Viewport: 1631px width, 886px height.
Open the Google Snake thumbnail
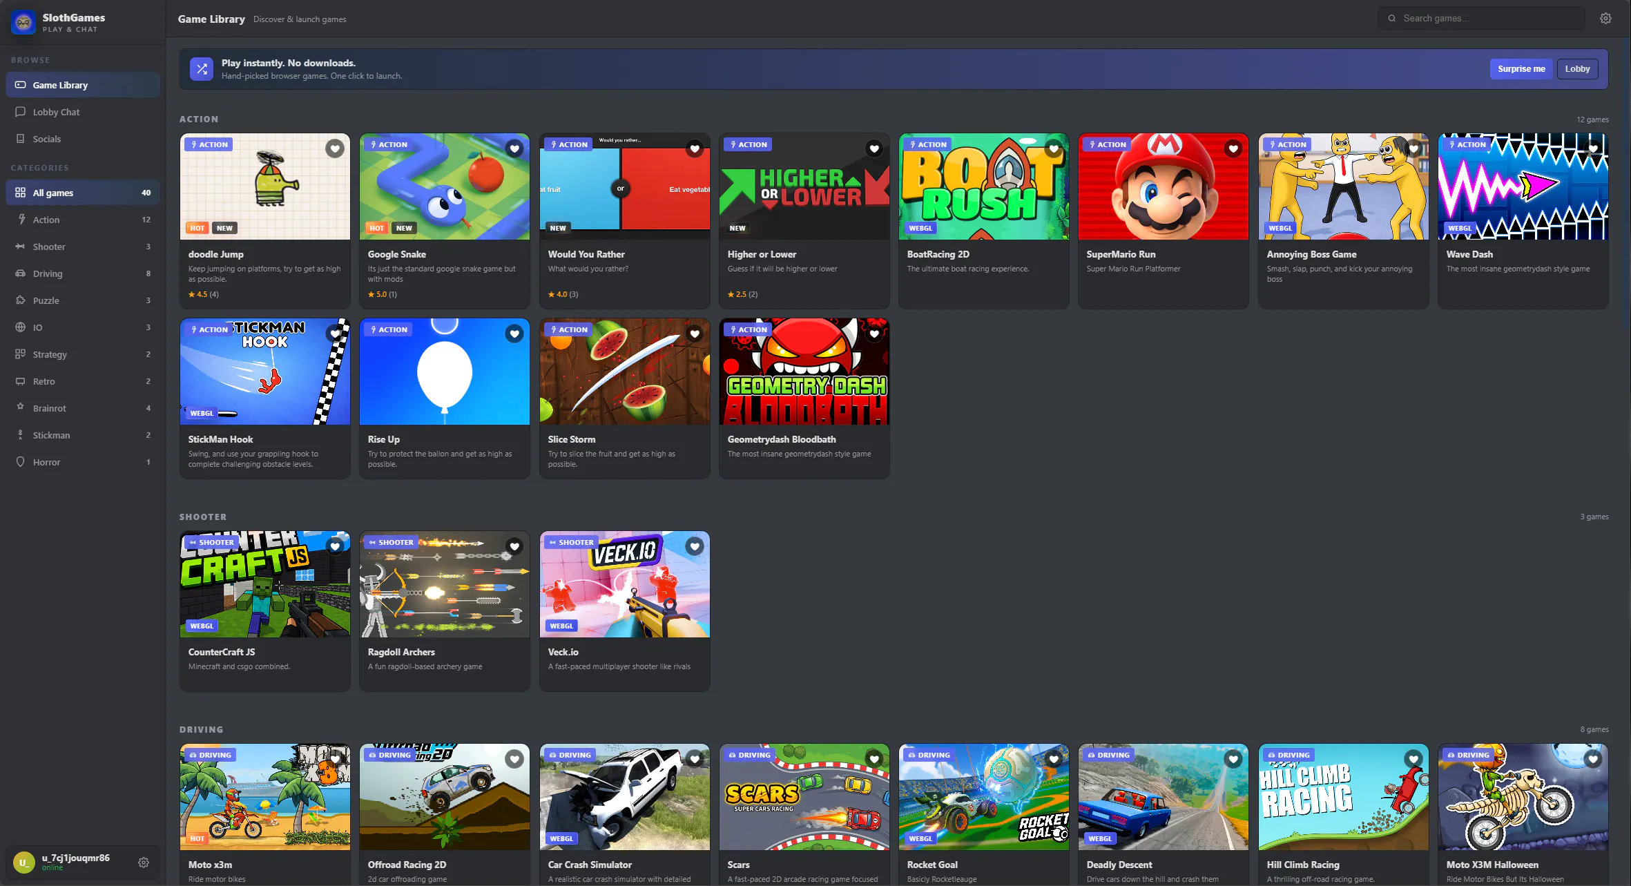[x=445, y=186]
